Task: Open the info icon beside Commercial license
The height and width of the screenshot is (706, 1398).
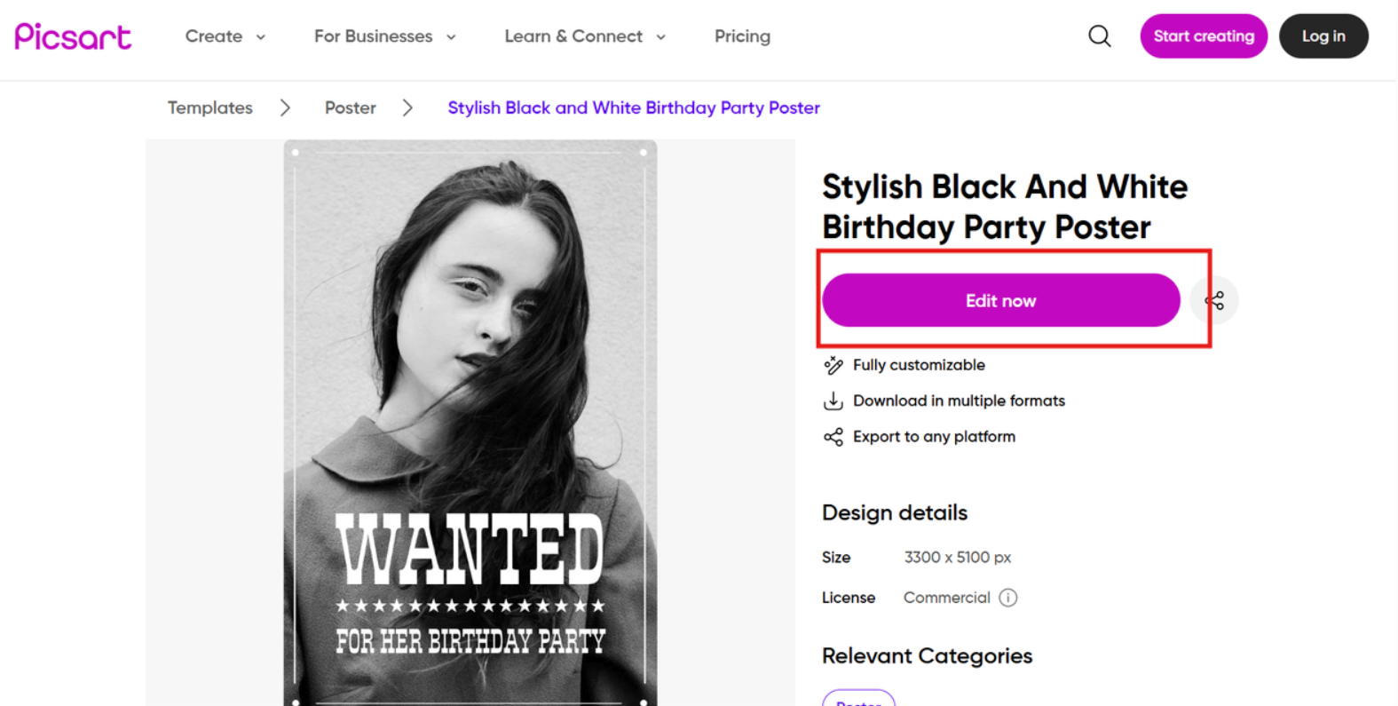Action: tap(1009, 598)
